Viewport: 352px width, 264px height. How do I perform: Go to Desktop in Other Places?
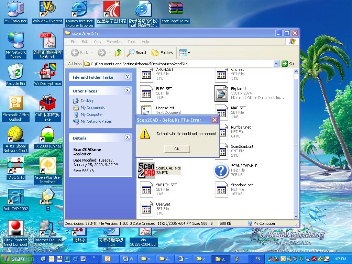click(x=87, y=101)
